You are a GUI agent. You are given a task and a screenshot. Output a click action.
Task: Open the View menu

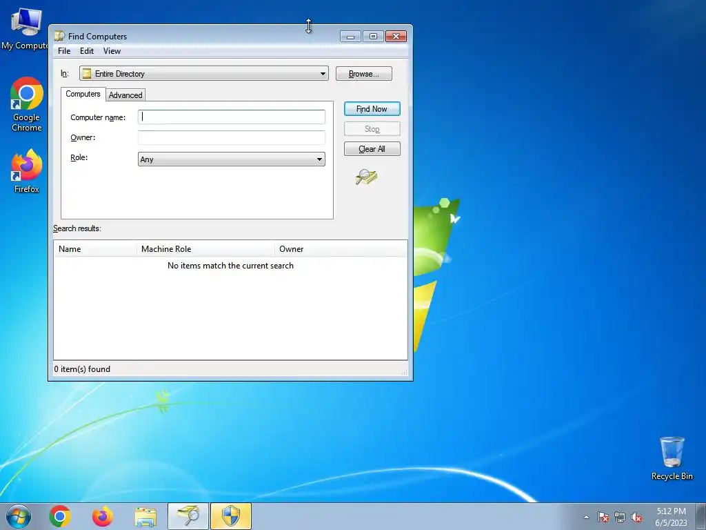[112, 51]
